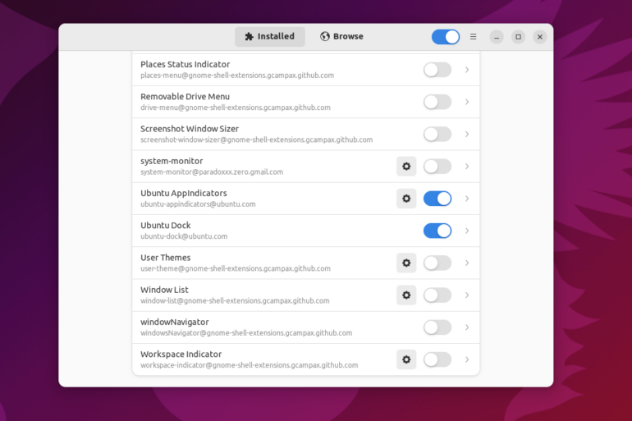
Task: Switch to the Installed tab label
Action: point(276,37)
